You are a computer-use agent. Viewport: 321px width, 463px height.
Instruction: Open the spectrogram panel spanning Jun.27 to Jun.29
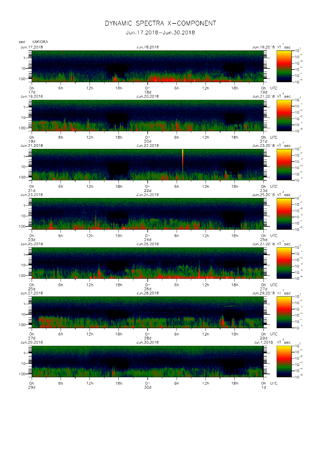coord(148,312)
